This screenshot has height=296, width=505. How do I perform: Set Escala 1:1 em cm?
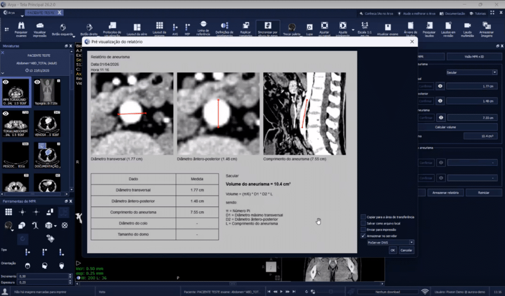point(364,29)
